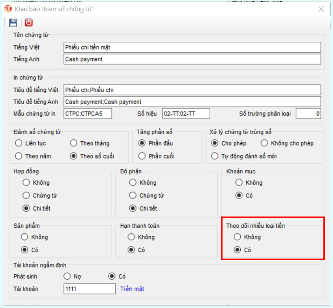Select Liên tục numbering option

click(18, 143)
